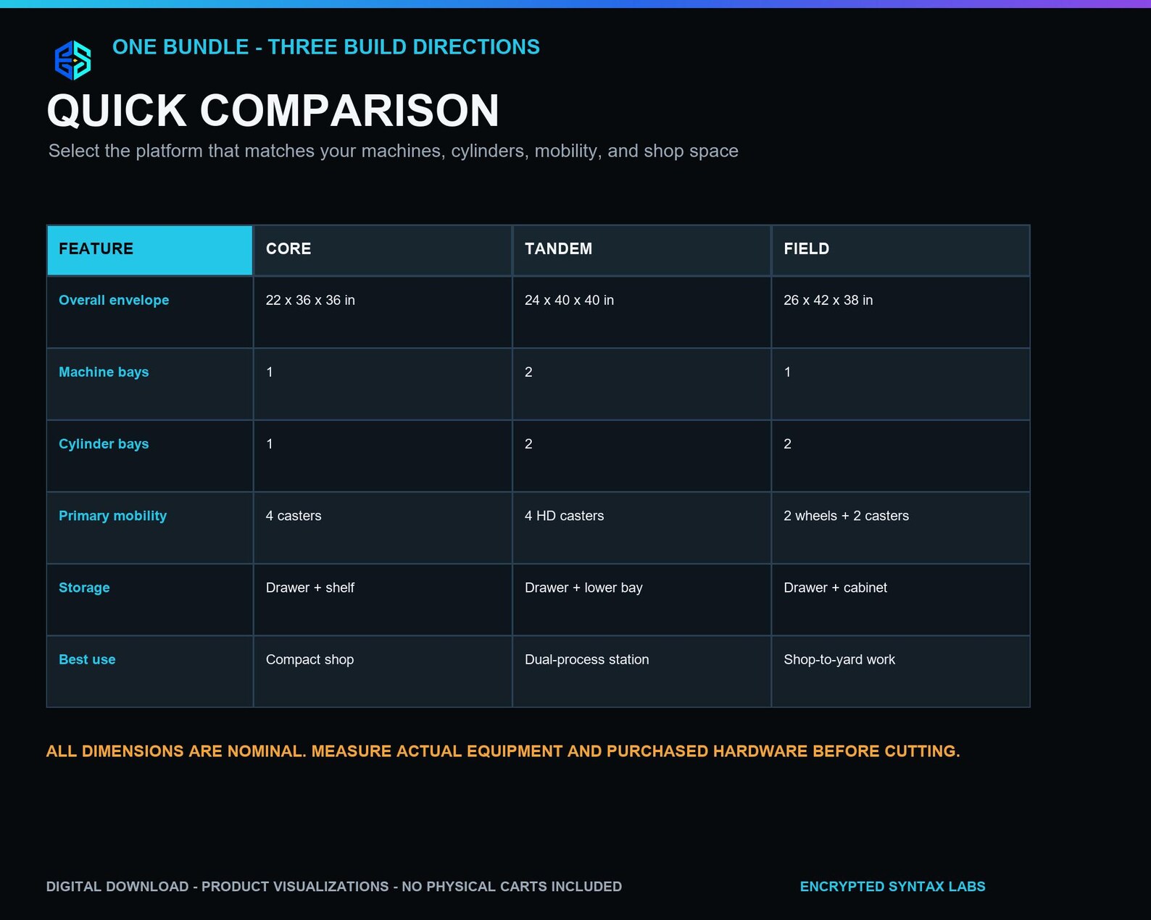Click the 'Drawer + lower bay' cell
1151x920 pixels.
tap(641, 600)
